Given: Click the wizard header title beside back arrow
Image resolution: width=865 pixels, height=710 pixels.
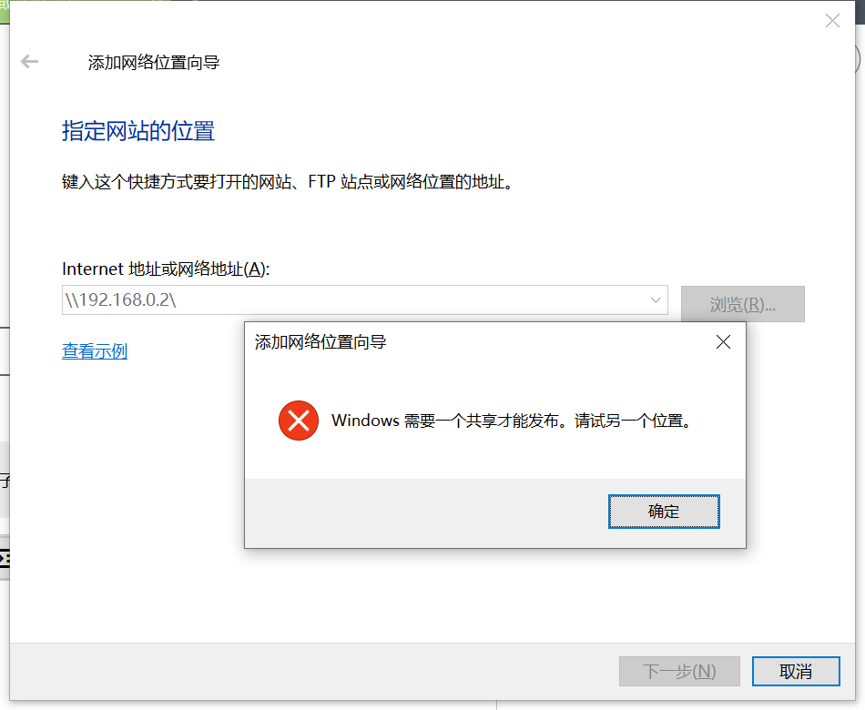Looking at the screenshot, I should [x=153, y=62].
